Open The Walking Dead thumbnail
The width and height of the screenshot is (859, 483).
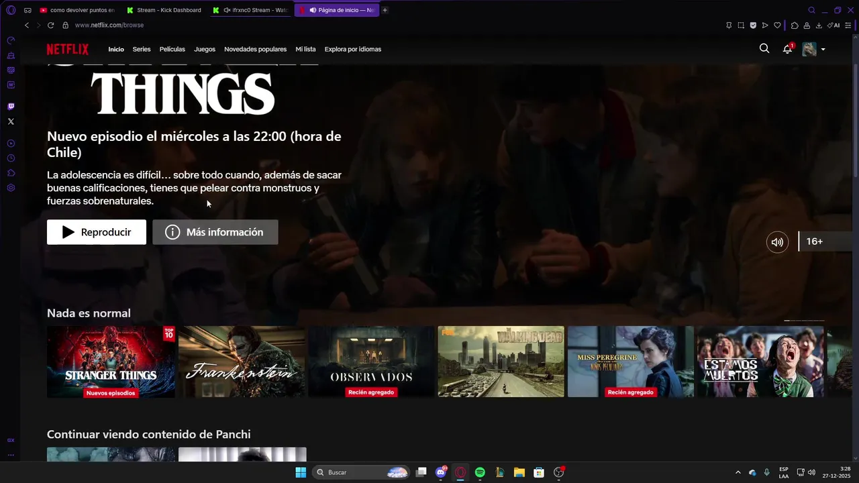[x=501, y=362]
